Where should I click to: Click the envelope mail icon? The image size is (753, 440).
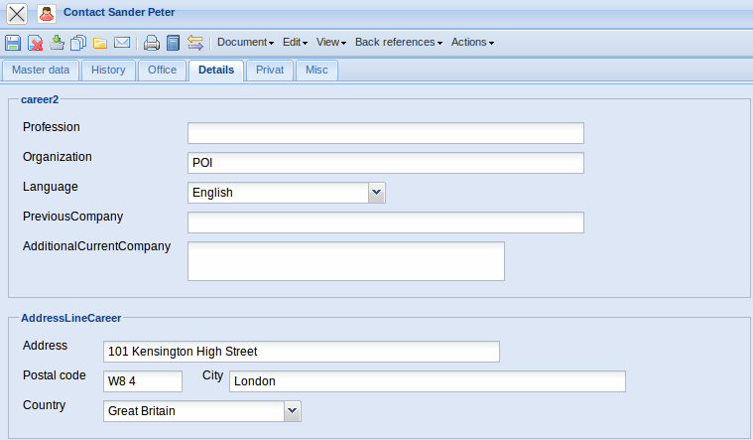122,43
